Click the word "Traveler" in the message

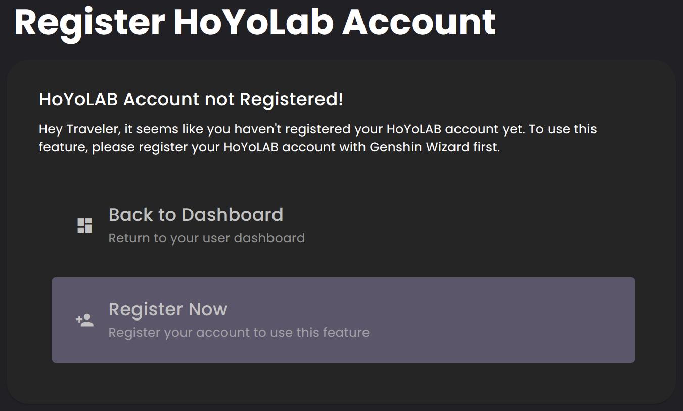click(92, 129)
